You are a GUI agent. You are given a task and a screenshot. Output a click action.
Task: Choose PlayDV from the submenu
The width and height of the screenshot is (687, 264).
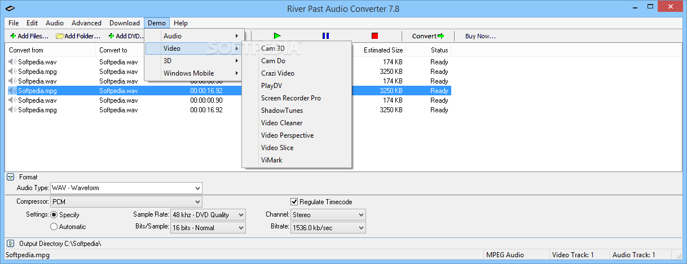coord(297,86)
